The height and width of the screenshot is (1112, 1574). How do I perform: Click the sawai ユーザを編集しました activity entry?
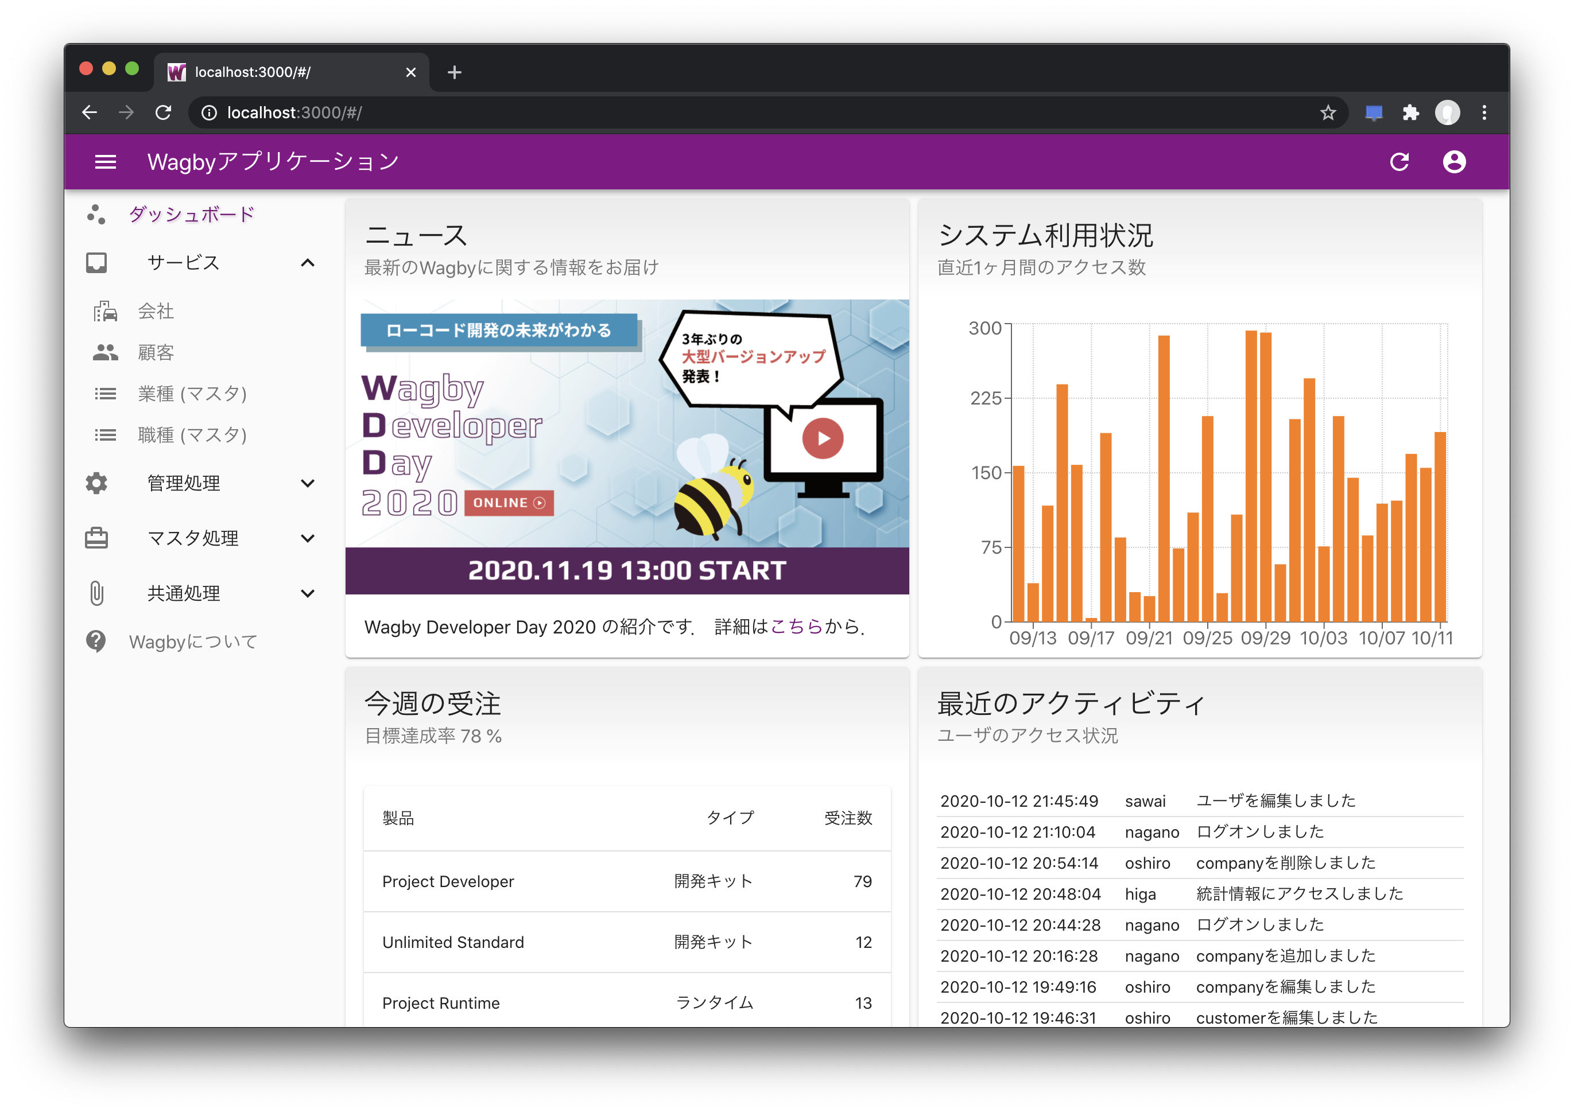1200,800
